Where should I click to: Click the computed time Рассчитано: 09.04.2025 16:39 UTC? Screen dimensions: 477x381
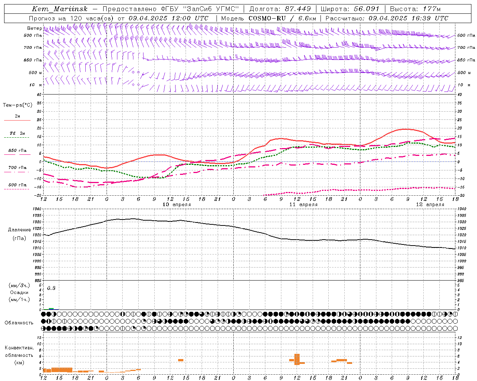387,18
